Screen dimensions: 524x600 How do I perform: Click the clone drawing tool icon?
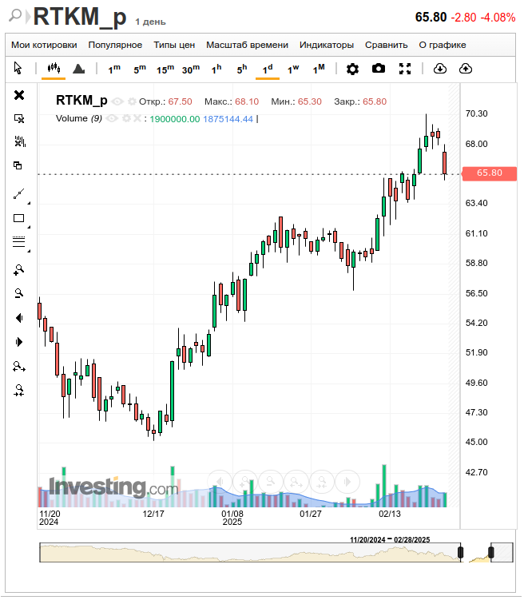pyautogui.click(x=18, y=165)
